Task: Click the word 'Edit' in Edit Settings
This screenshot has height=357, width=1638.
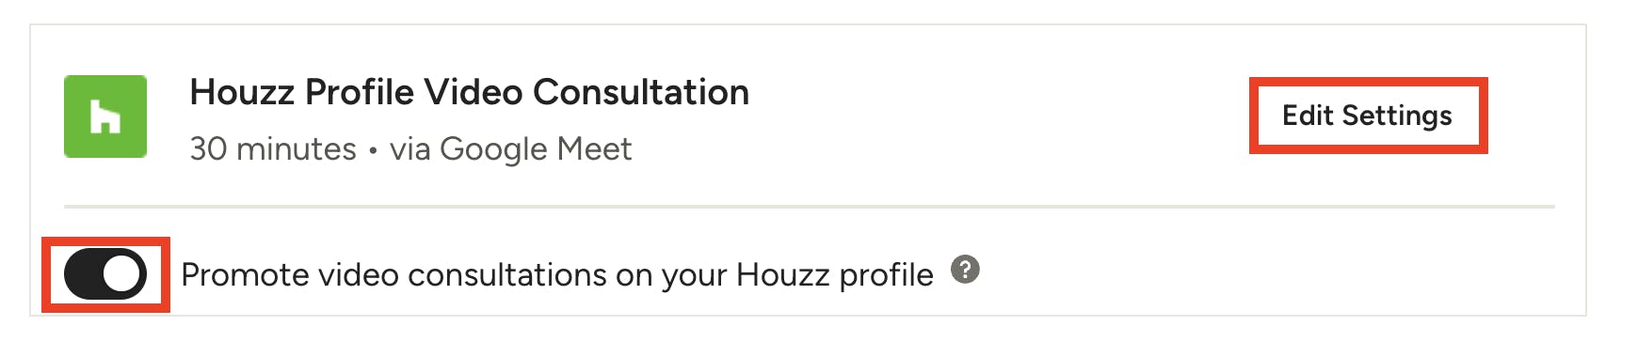Action: click(1308, 116)
